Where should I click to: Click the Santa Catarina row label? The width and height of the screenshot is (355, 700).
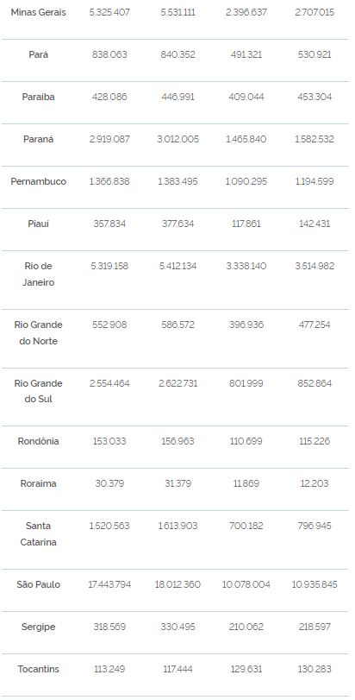pyautogui.click(x=38, y=534)
